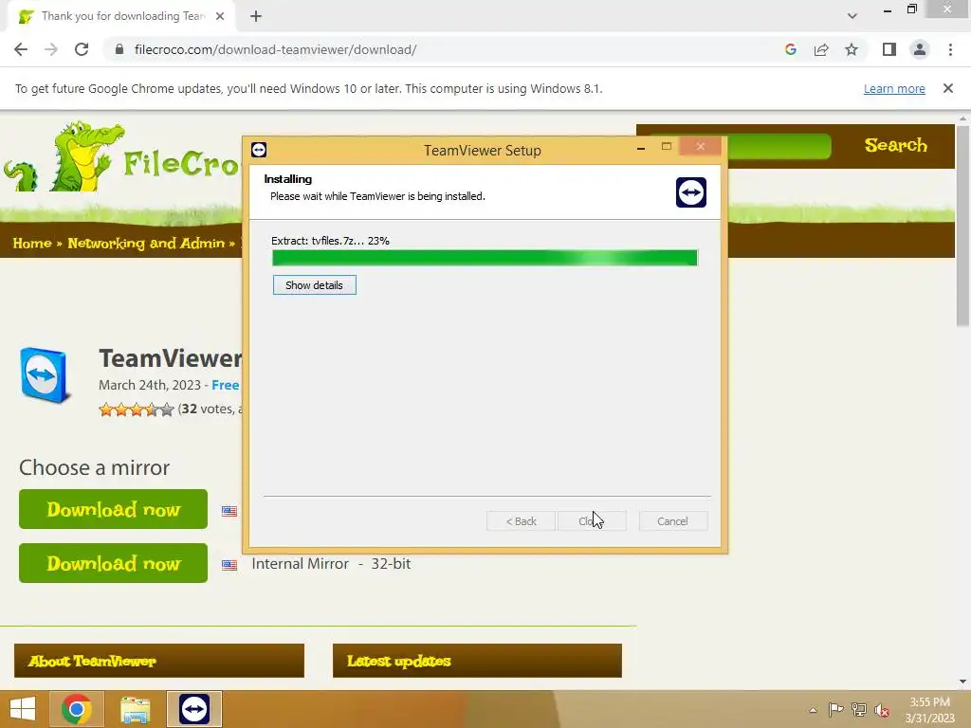This screenshot has height=728, width=971.
Task: Click the flag icon beside first mirror
Action: coord(229,511)
